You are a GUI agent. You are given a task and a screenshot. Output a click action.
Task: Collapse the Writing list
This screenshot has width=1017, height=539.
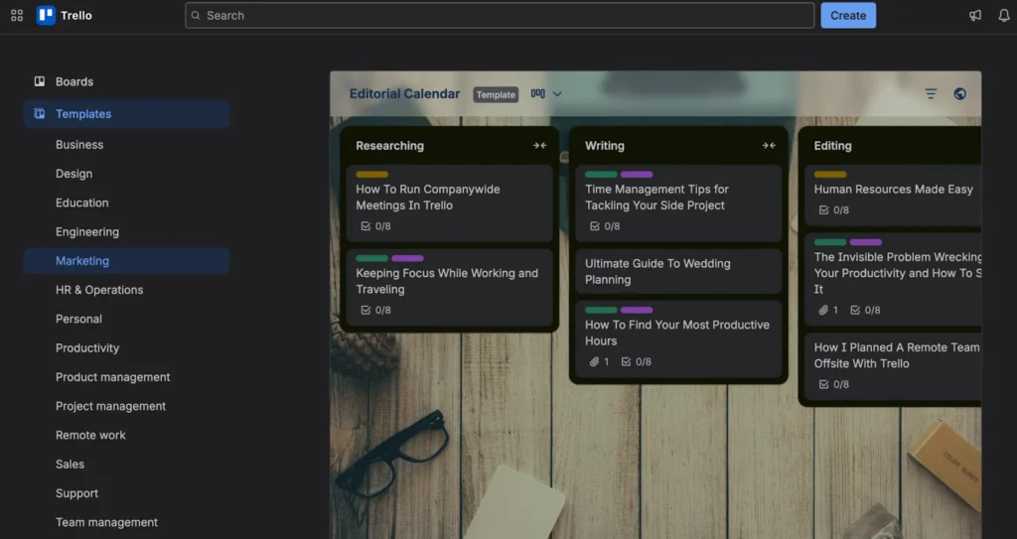[769, 146]
